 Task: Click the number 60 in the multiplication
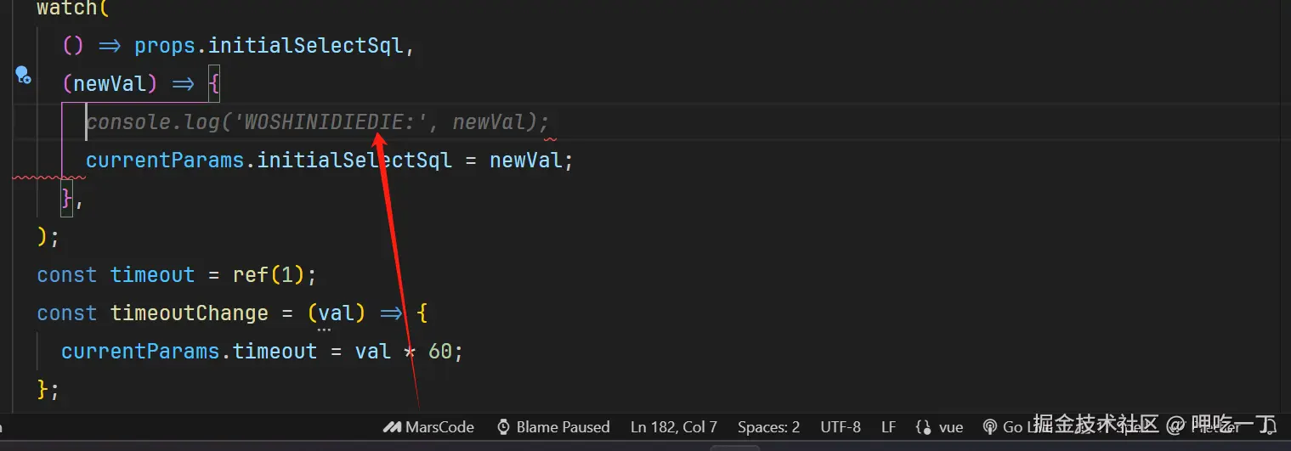[440, 352]
